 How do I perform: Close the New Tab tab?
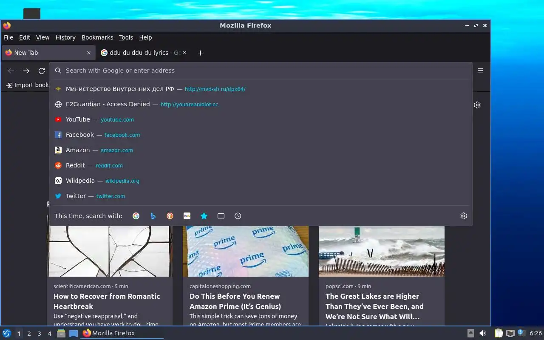tap(89, 53)
